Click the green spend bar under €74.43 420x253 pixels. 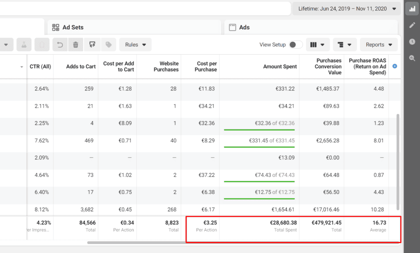259,182
